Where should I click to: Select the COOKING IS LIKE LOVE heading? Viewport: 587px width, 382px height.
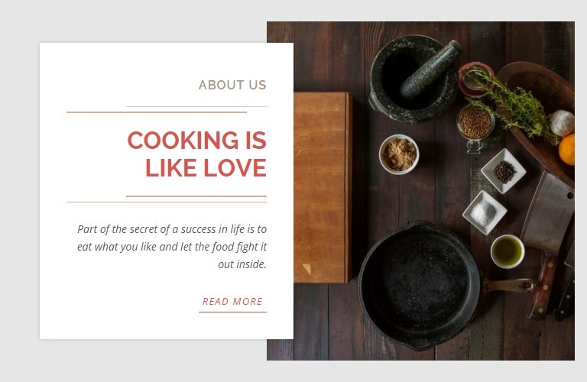click(197, 154)
